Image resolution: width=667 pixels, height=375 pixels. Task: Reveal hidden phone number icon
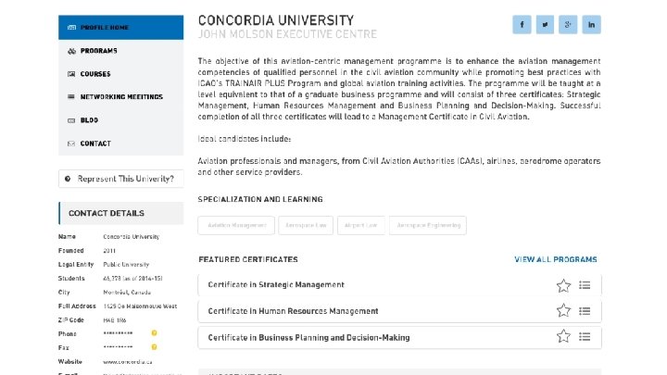click(x=154, y=333)
